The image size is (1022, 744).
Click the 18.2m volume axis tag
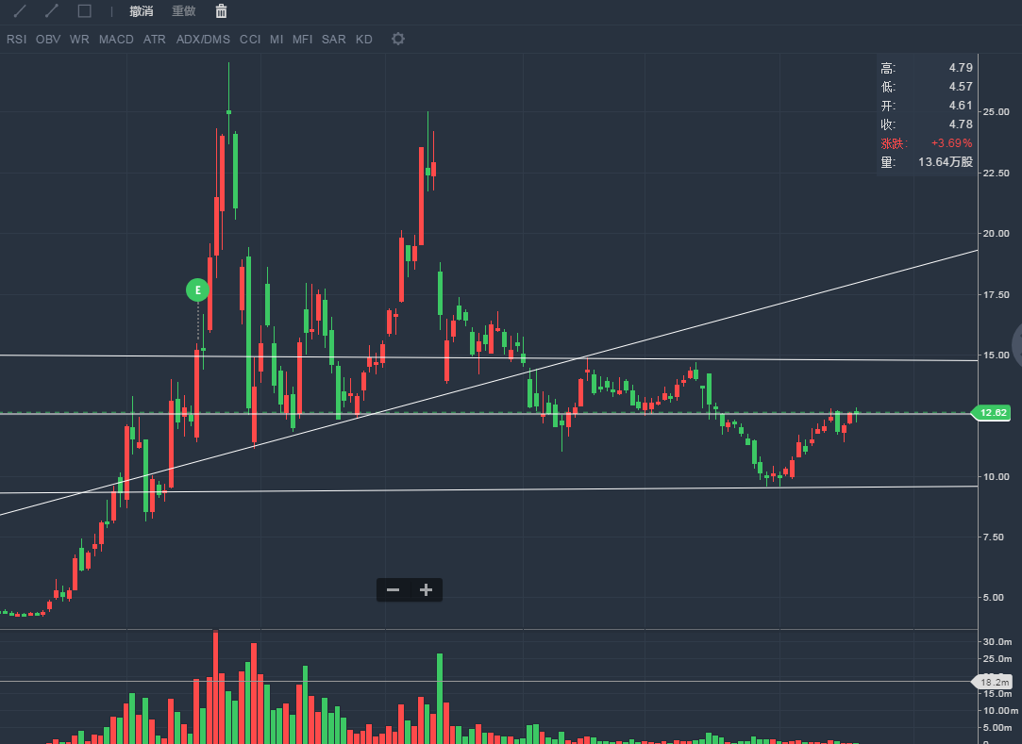pos(993,682)
